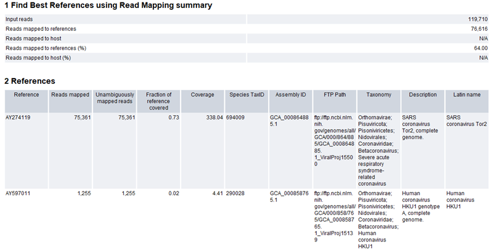
Task: Click taxonomy cell for AY597011 row
Action: point(378,220)
